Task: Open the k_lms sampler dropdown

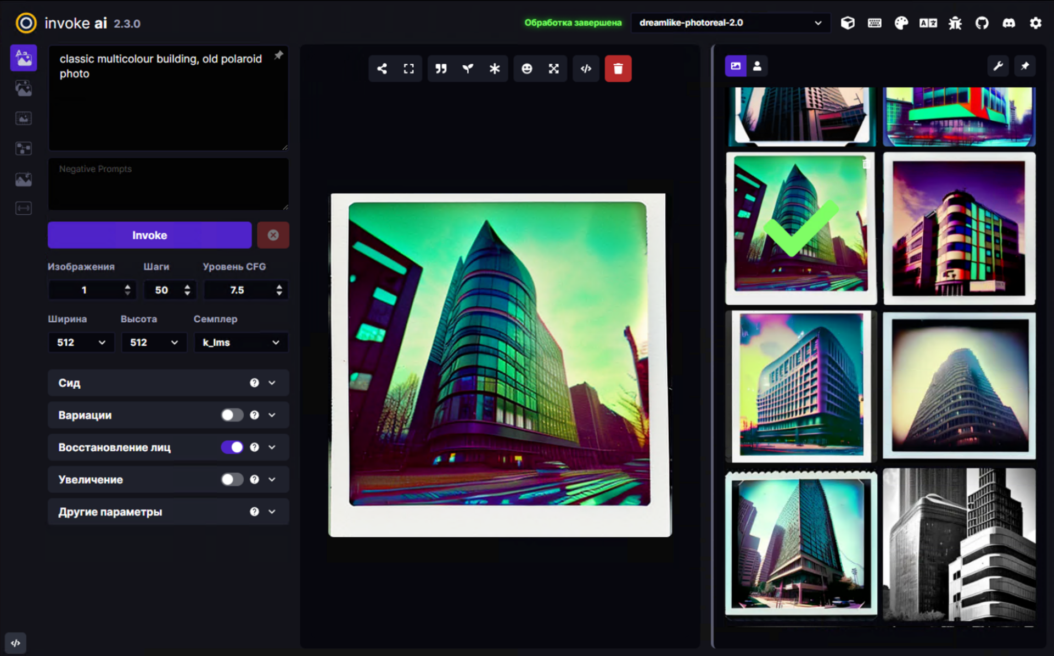Action: (241, 343)
